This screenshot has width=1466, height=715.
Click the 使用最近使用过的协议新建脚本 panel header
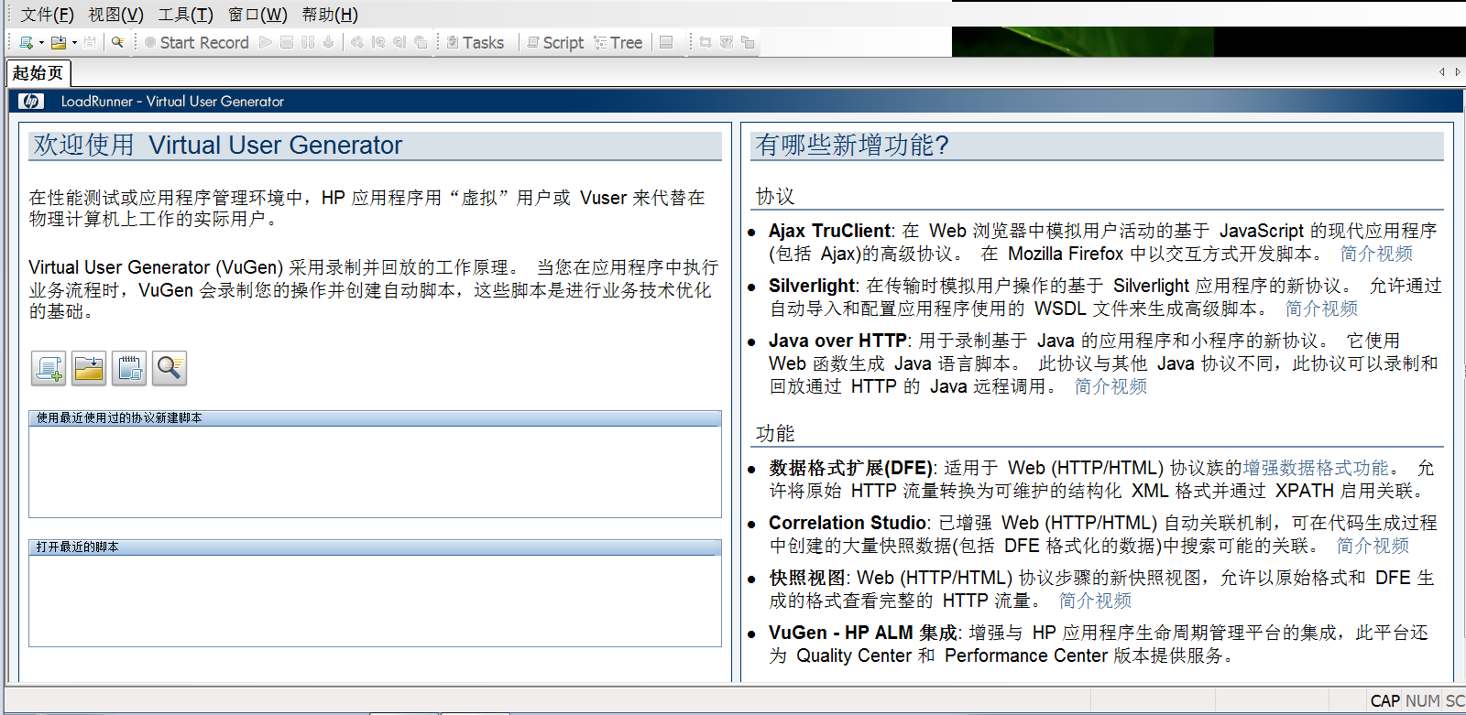click(375, 418)
